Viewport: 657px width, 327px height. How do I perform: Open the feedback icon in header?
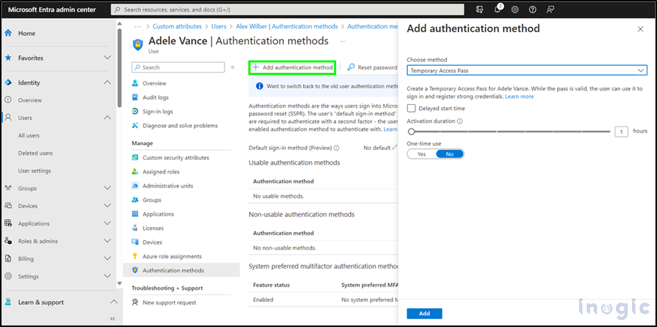[551, 10]
